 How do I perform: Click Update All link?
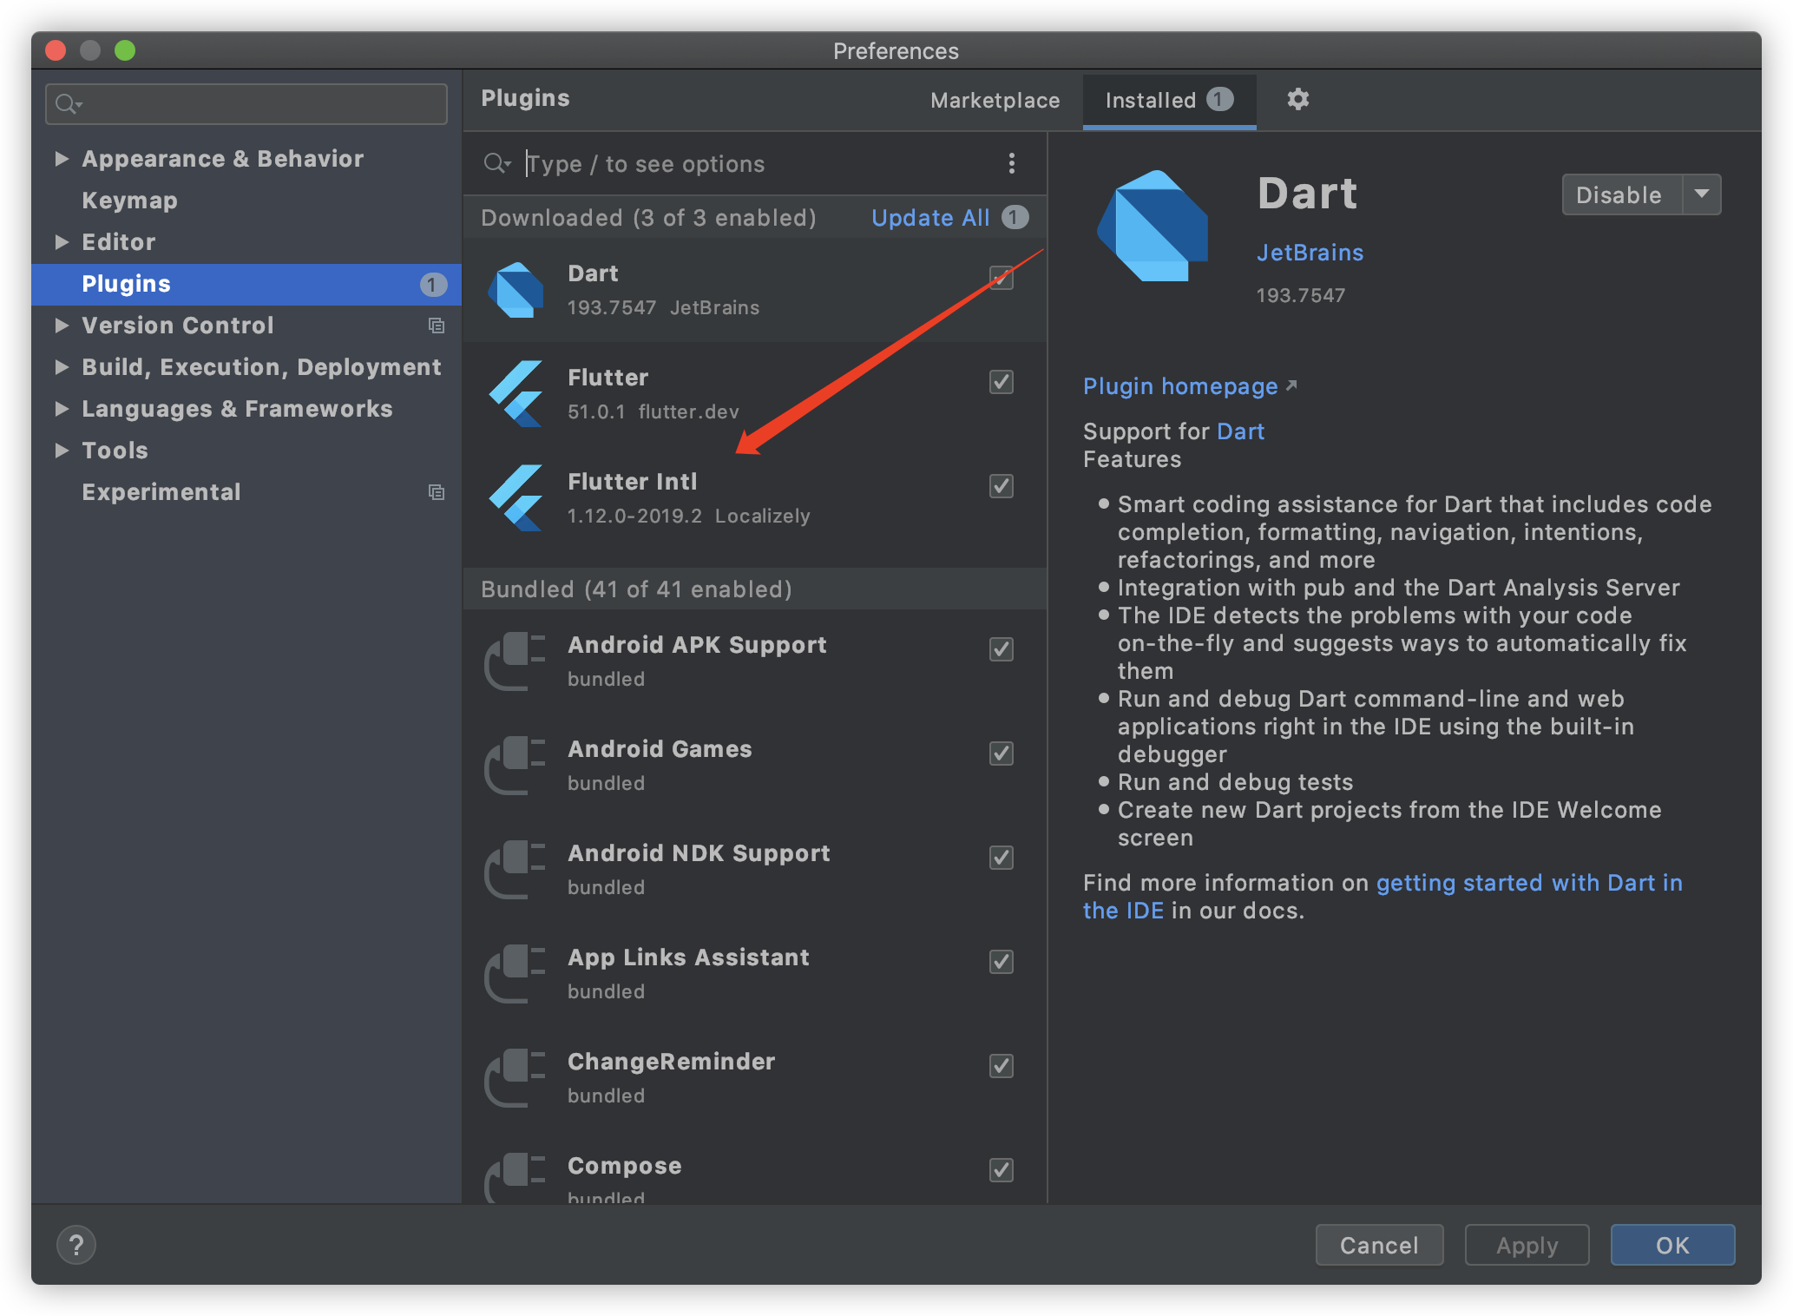pyautogui.click(x=930, y=218)
